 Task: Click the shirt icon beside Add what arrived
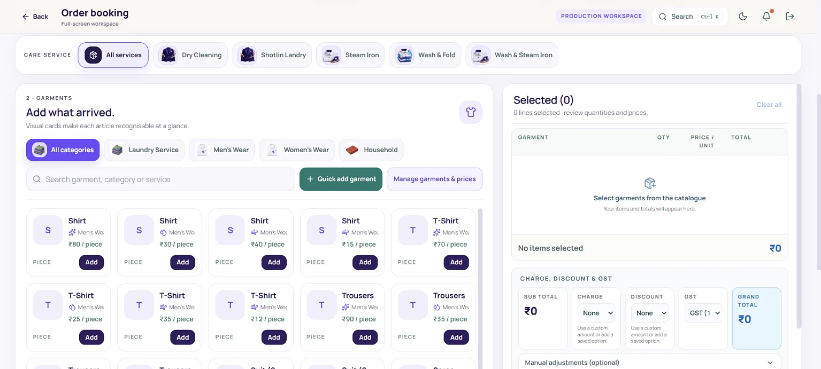tap(471, 112)
